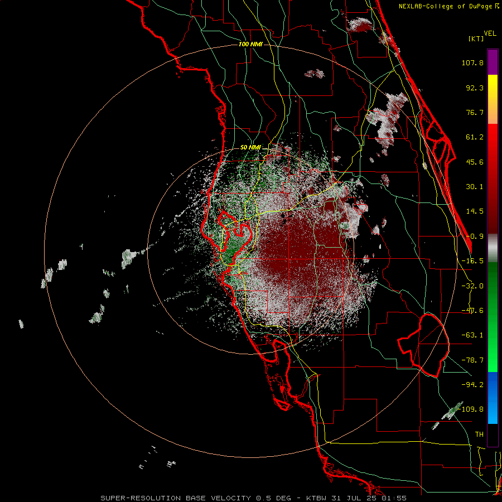This screenshot has width=502, height=502.
Task: Click the -0.9 velocity scale value
Action: tap(475, 236)
